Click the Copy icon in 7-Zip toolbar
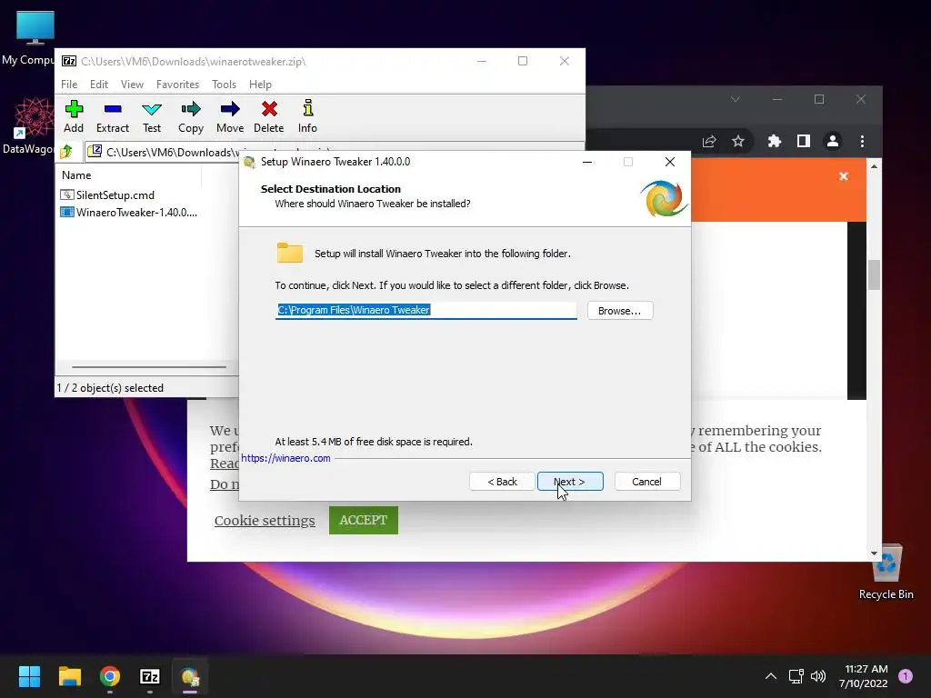Image resolution: width=931 pixels, height=698 pixels. coord(191,116)
